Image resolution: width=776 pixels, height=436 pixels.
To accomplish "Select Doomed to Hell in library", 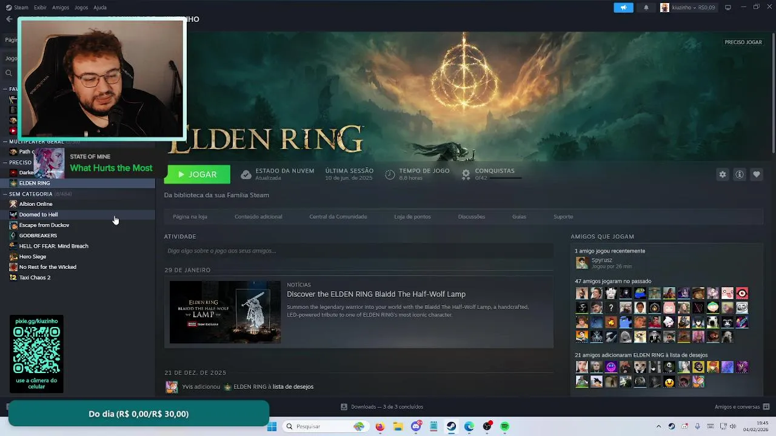I will [x=78, y=214].
